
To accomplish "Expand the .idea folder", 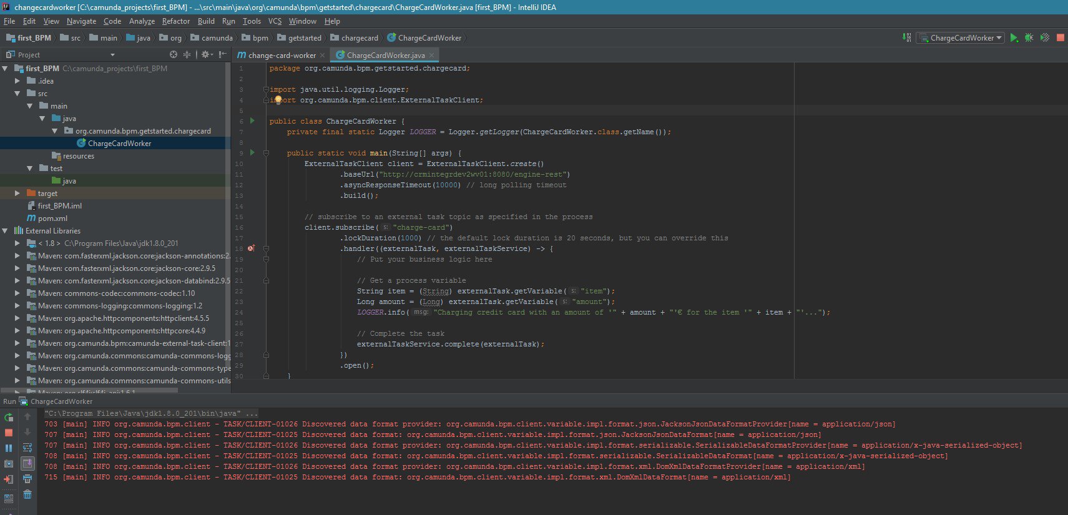I will (17, 81).
